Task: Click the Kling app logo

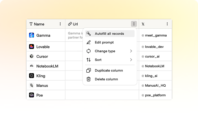Action: [x=32, y=76]
